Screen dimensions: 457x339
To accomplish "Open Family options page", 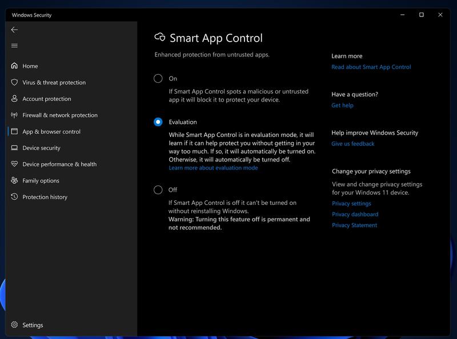I will [41, 180].
